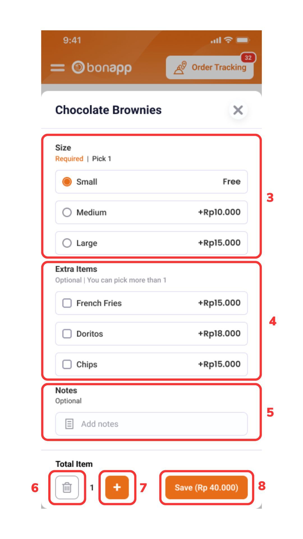303x539 pixels.
Task: Enable the Doritos checkbox
Action: coord(67,334)
